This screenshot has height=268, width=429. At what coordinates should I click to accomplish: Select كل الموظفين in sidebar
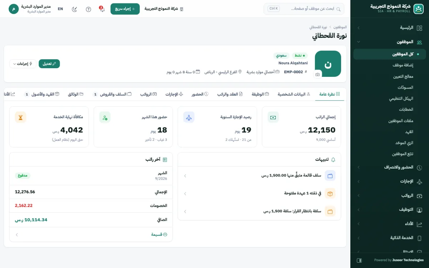click(x=390, y=54)
